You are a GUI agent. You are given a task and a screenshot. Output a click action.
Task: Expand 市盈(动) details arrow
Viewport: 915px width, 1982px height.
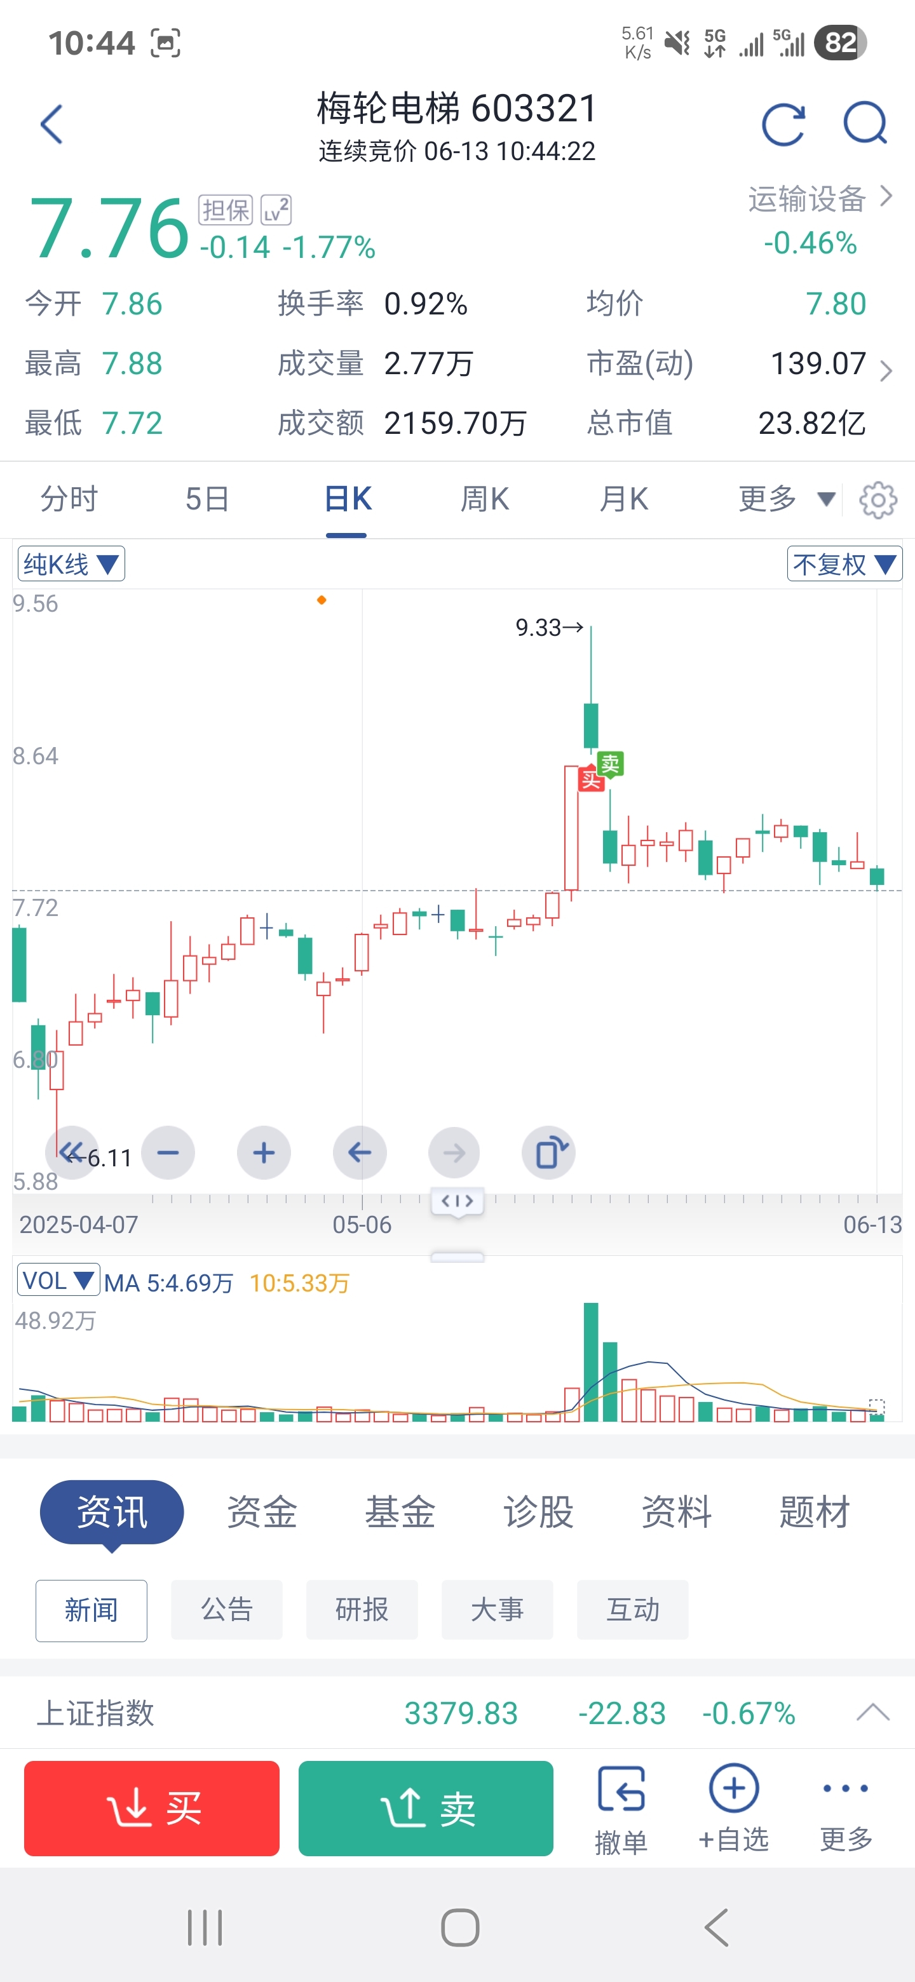(x=886, y=371)
